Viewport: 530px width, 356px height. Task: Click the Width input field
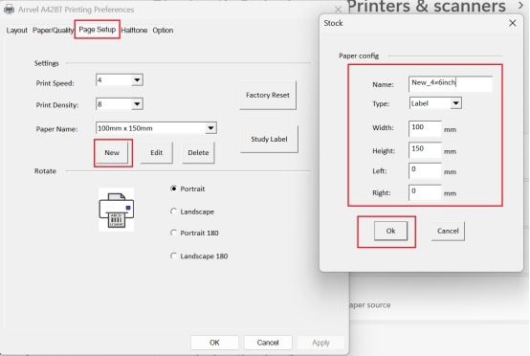pyautogui.click(x=425, y=128)
